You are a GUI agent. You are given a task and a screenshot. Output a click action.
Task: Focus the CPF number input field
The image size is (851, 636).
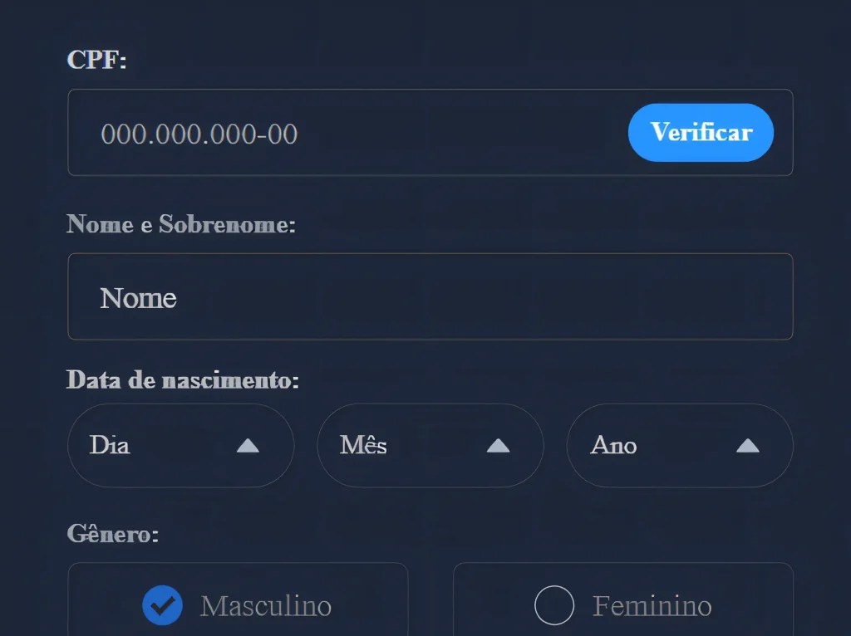point(347,133)
